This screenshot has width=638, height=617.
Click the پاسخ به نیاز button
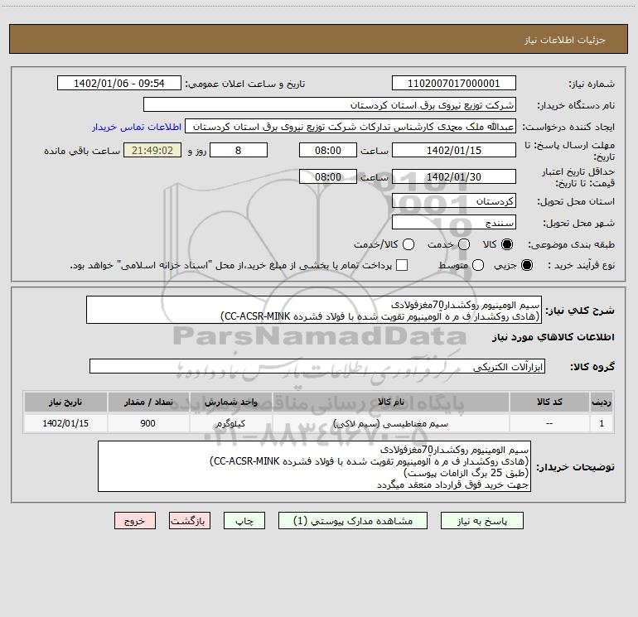(481, 521)
